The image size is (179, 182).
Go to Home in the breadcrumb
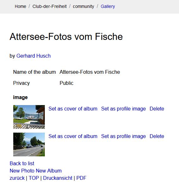[21, 6]
